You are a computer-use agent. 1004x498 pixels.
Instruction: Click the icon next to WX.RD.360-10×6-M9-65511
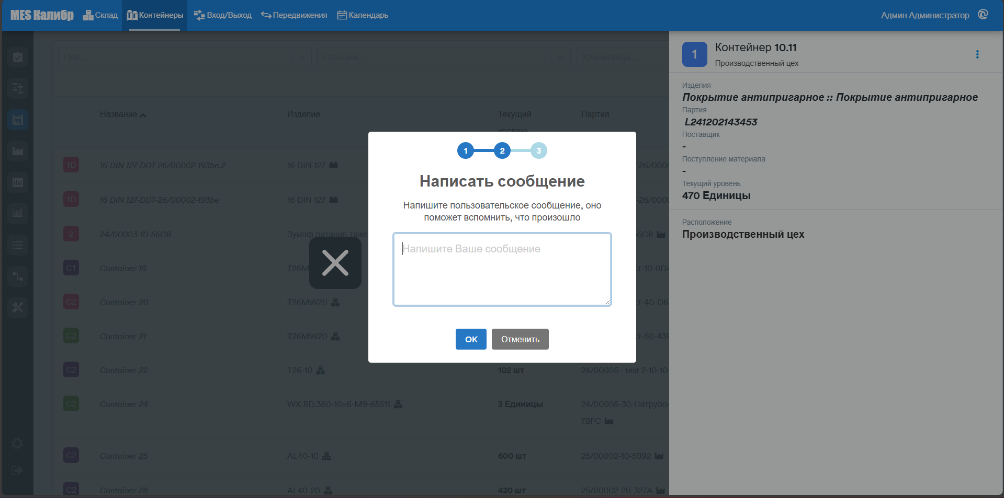click(398, 404)
